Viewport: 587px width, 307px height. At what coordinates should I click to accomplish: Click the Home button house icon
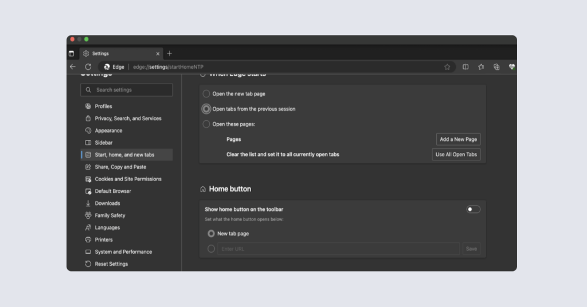[203, 189]
